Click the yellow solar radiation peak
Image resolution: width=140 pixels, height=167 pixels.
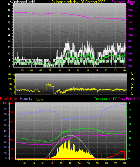[69, 139]
